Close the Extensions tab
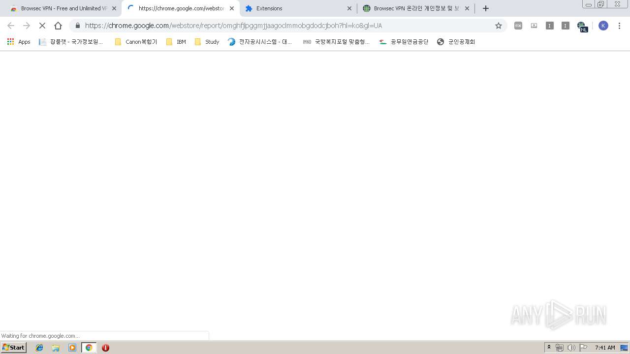This screenshot has width=630, height=354. [349, 8]
